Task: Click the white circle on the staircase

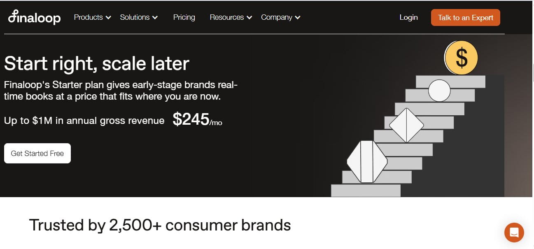Action: 439,91
